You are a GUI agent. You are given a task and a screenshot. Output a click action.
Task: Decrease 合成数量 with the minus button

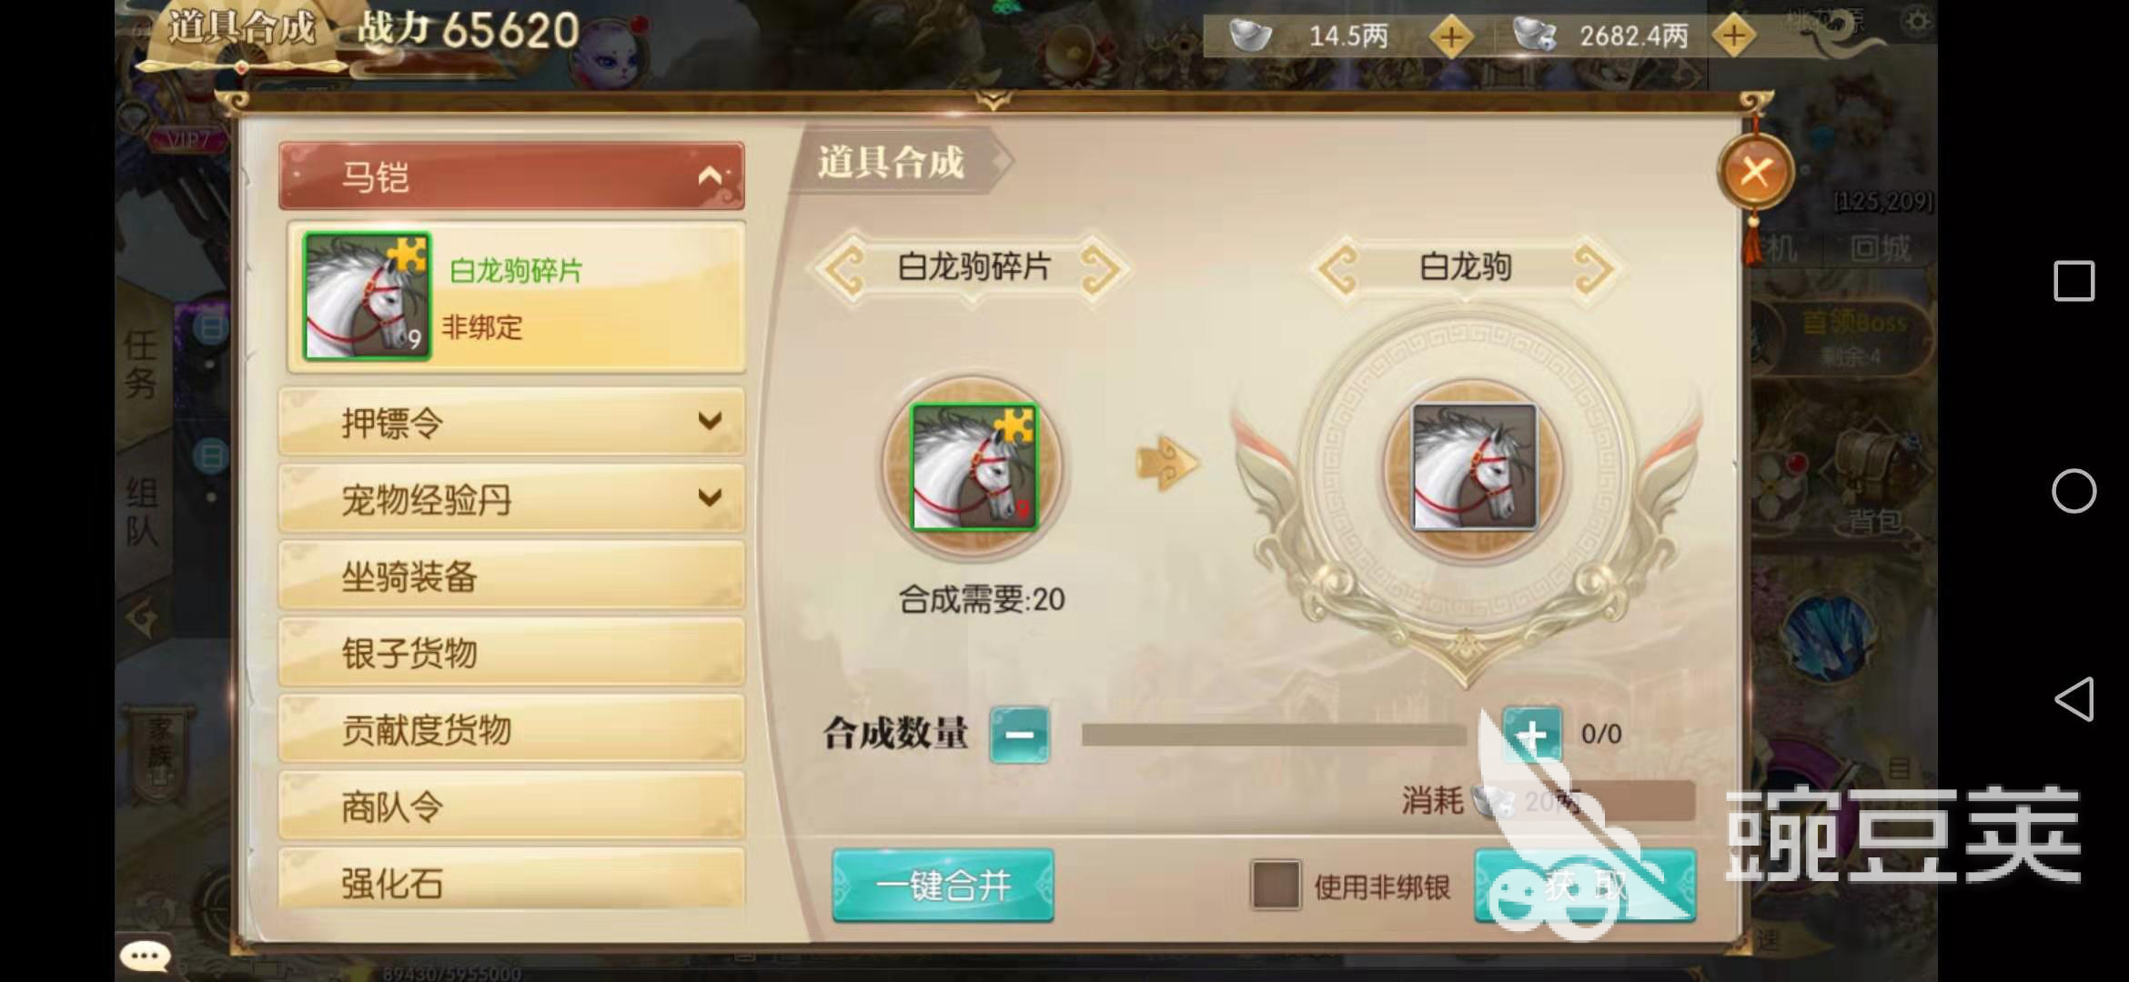[x=1019, y=734]
